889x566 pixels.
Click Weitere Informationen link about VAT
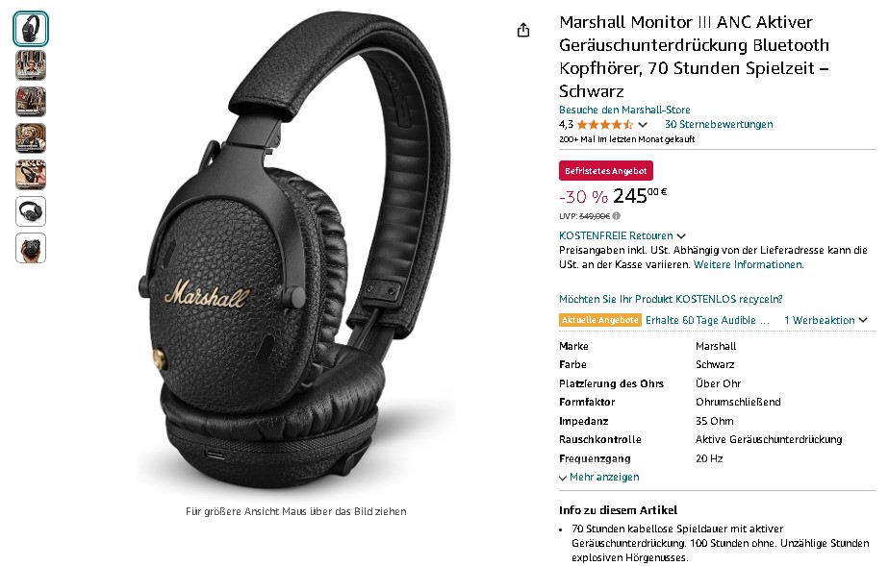click(749, 264)
